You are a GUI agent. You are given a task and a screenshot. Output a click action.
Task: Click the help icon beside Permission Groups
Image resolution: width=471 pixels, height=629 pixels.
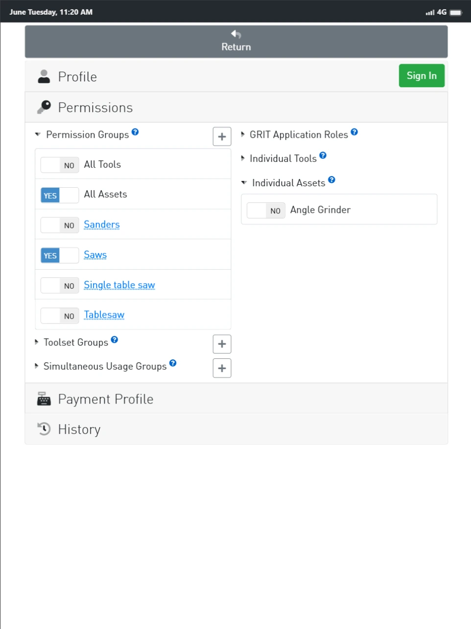click(135, 132)
